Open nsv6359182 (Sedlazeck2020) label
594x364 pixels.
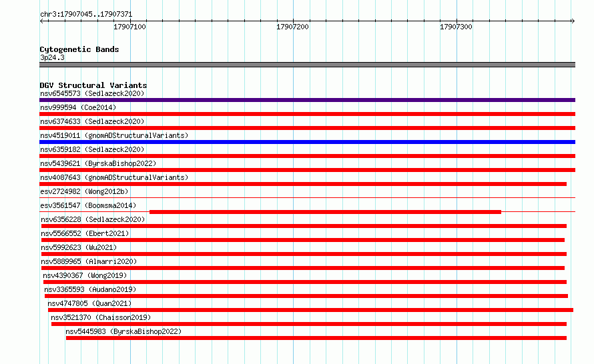(x=92, y=149)
